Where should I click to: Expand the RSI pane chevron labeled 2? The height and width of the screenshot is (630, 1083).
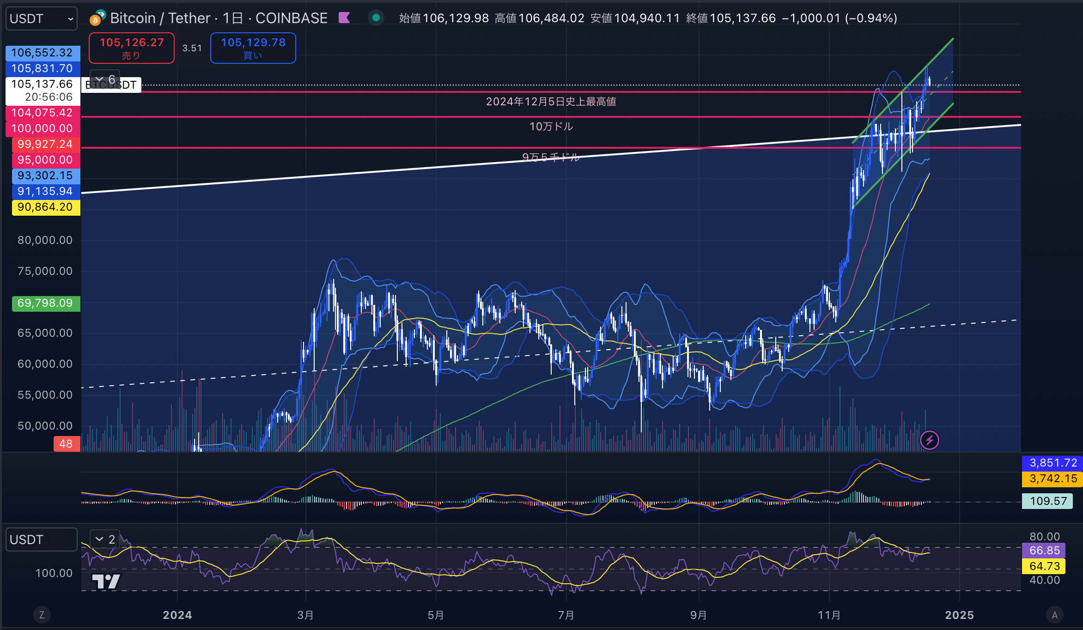105,539
